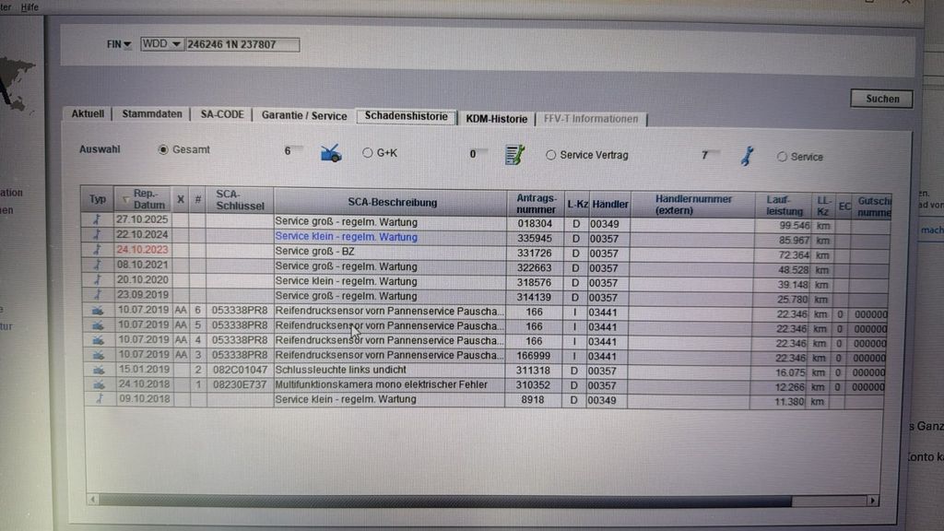Open the Hilfe menu
Image resolution: width=944 pixels, height=531 pixels.
(29, 7)
